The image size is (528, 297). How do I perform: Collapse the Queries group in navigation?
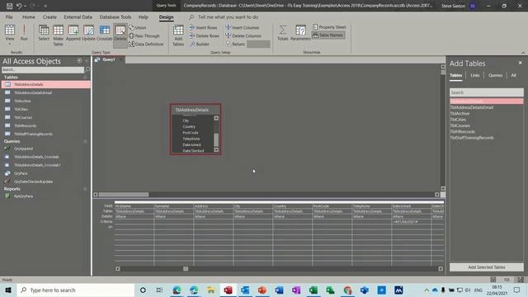point(85,141)
